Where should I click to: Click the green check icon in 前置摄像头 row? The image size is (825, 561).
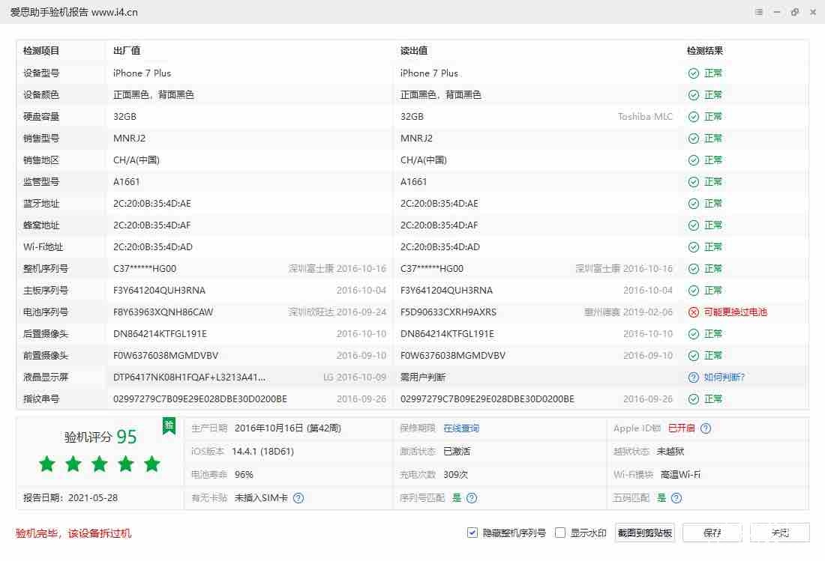point(694,356)
